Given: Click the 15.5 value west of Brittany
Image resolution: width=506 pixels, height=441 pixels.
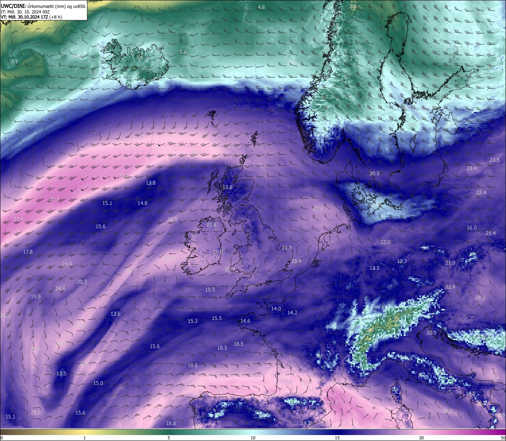Looking at the screenshot, I should tap(217, 318).
